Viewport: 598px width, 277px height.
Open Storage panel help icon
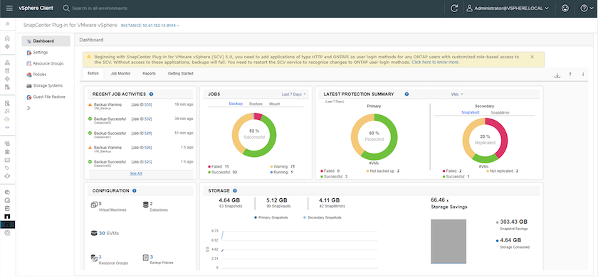point(235,190)
